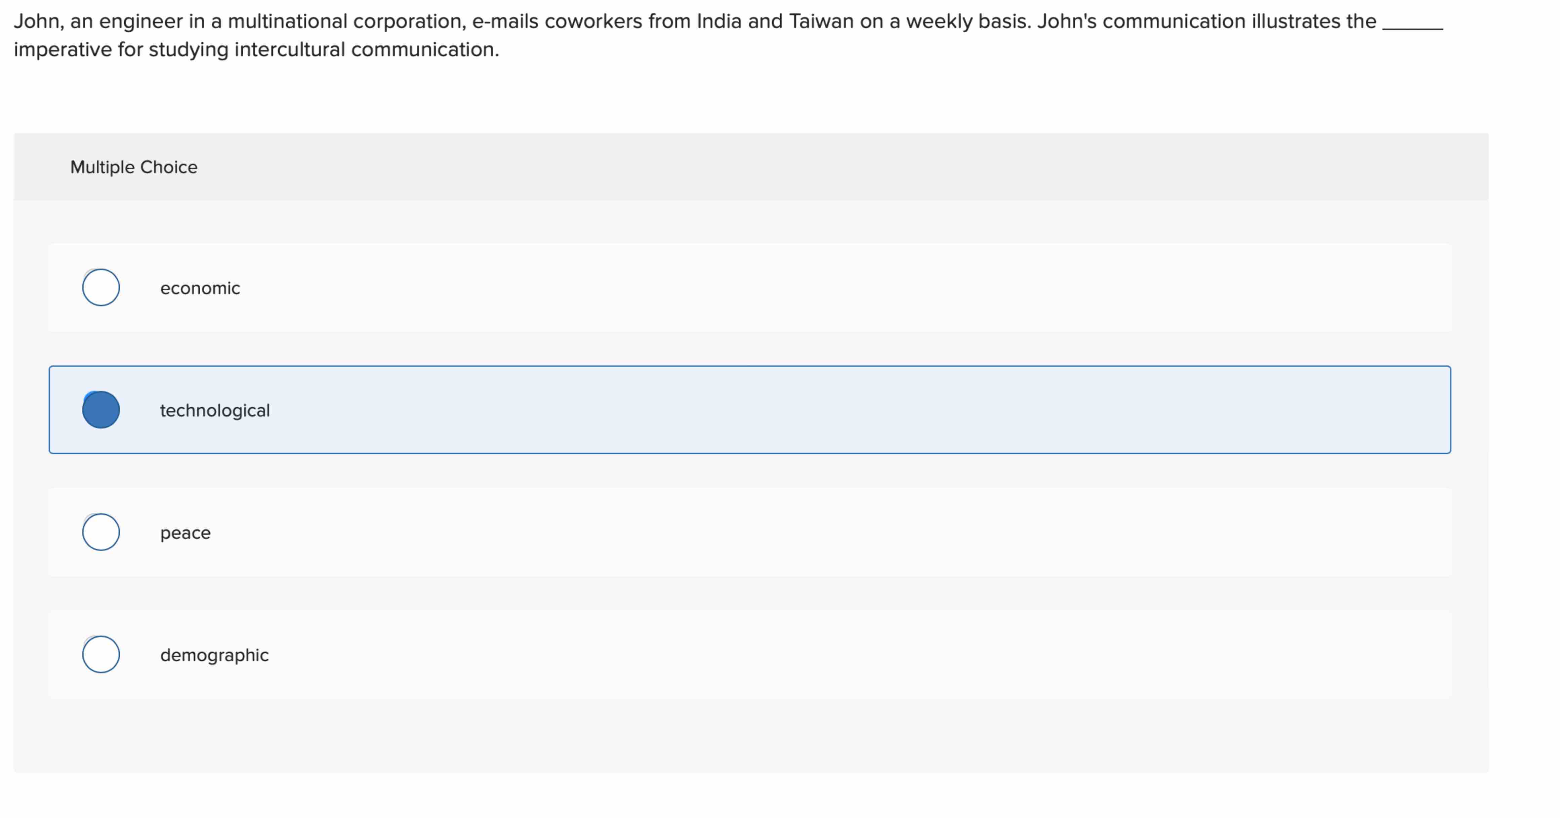Select the demographic radio button
1560x818 pixels.
(101, 654)
